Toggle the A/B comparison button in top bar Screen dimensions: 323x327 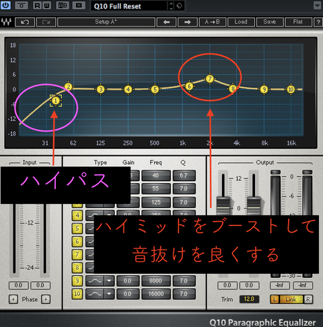(63, 5)
